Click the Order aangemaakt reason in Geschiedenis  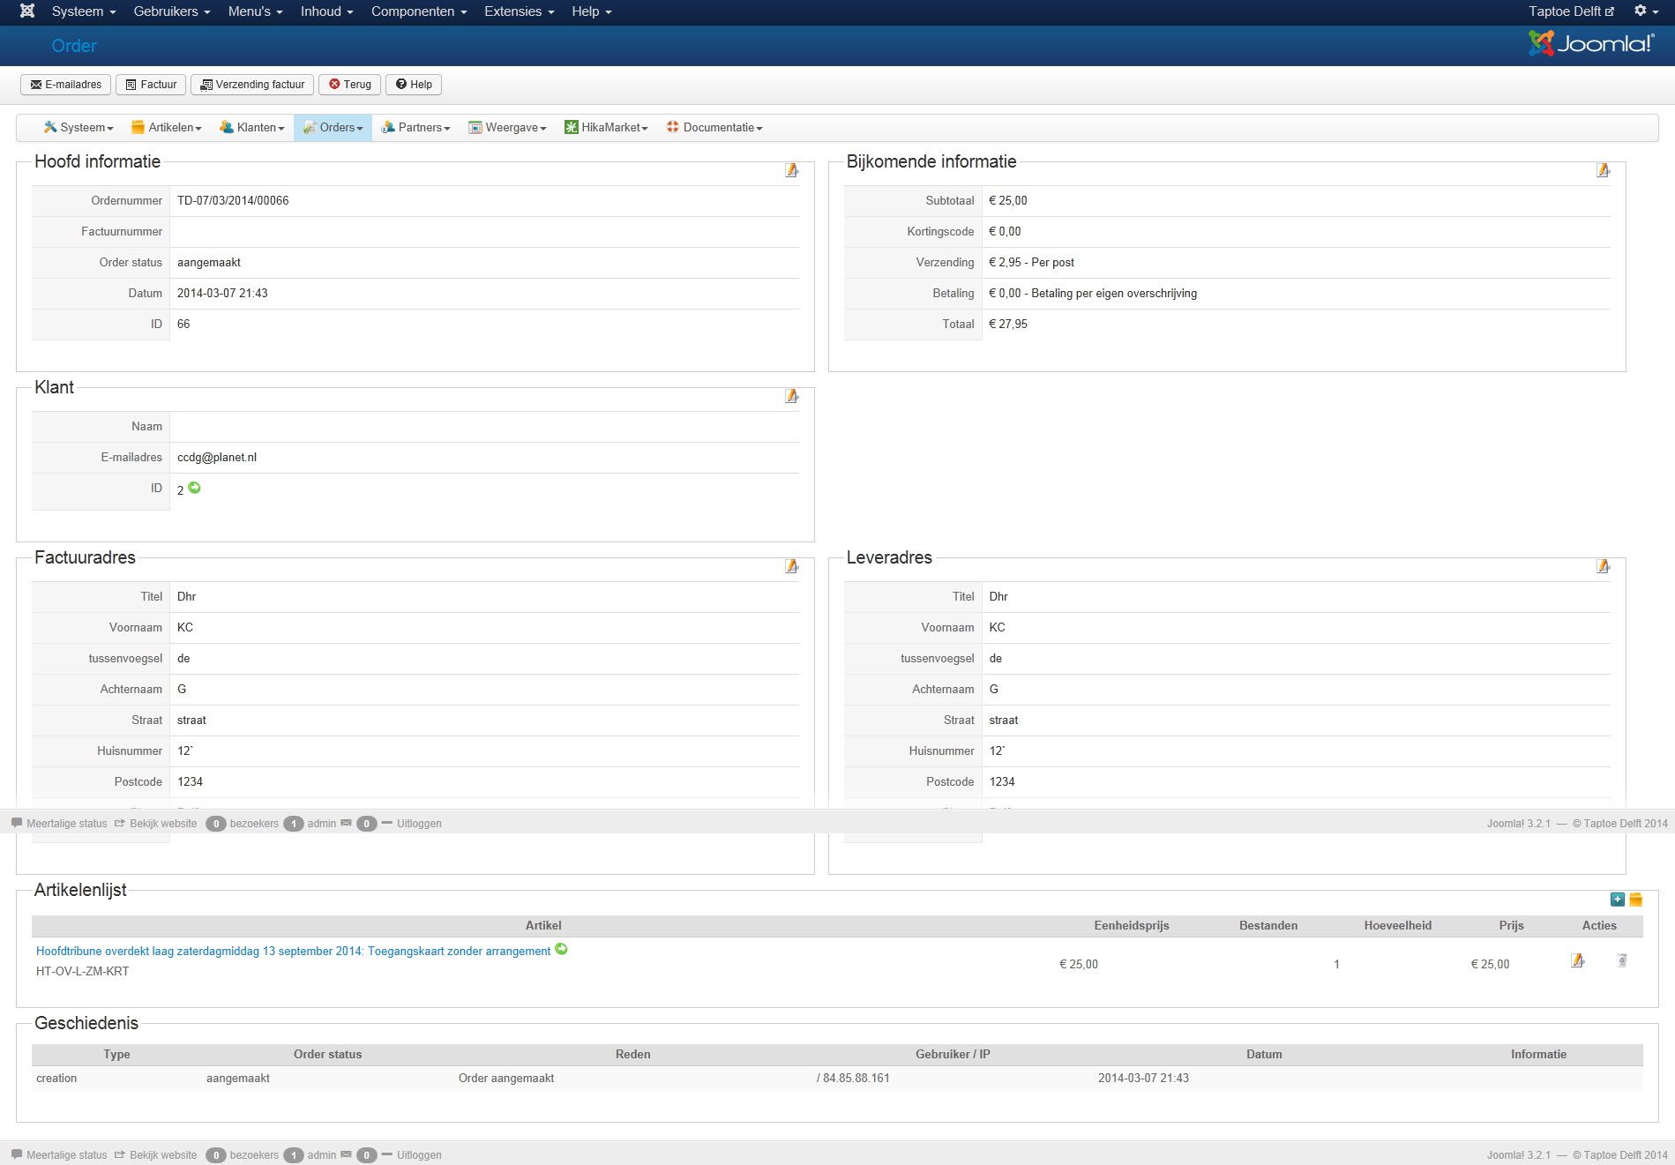[506, 1079]
